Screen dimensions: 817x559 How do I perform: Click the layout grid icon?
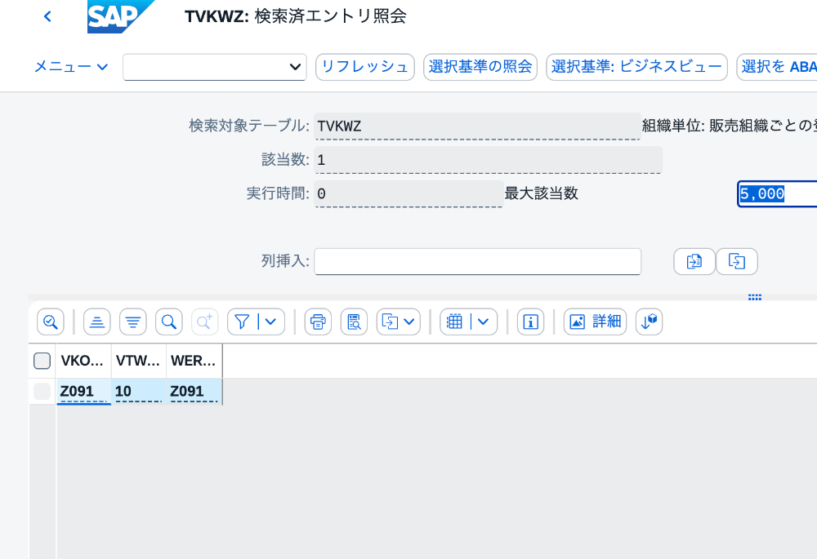pyautogui.click(x=454, y=322)
